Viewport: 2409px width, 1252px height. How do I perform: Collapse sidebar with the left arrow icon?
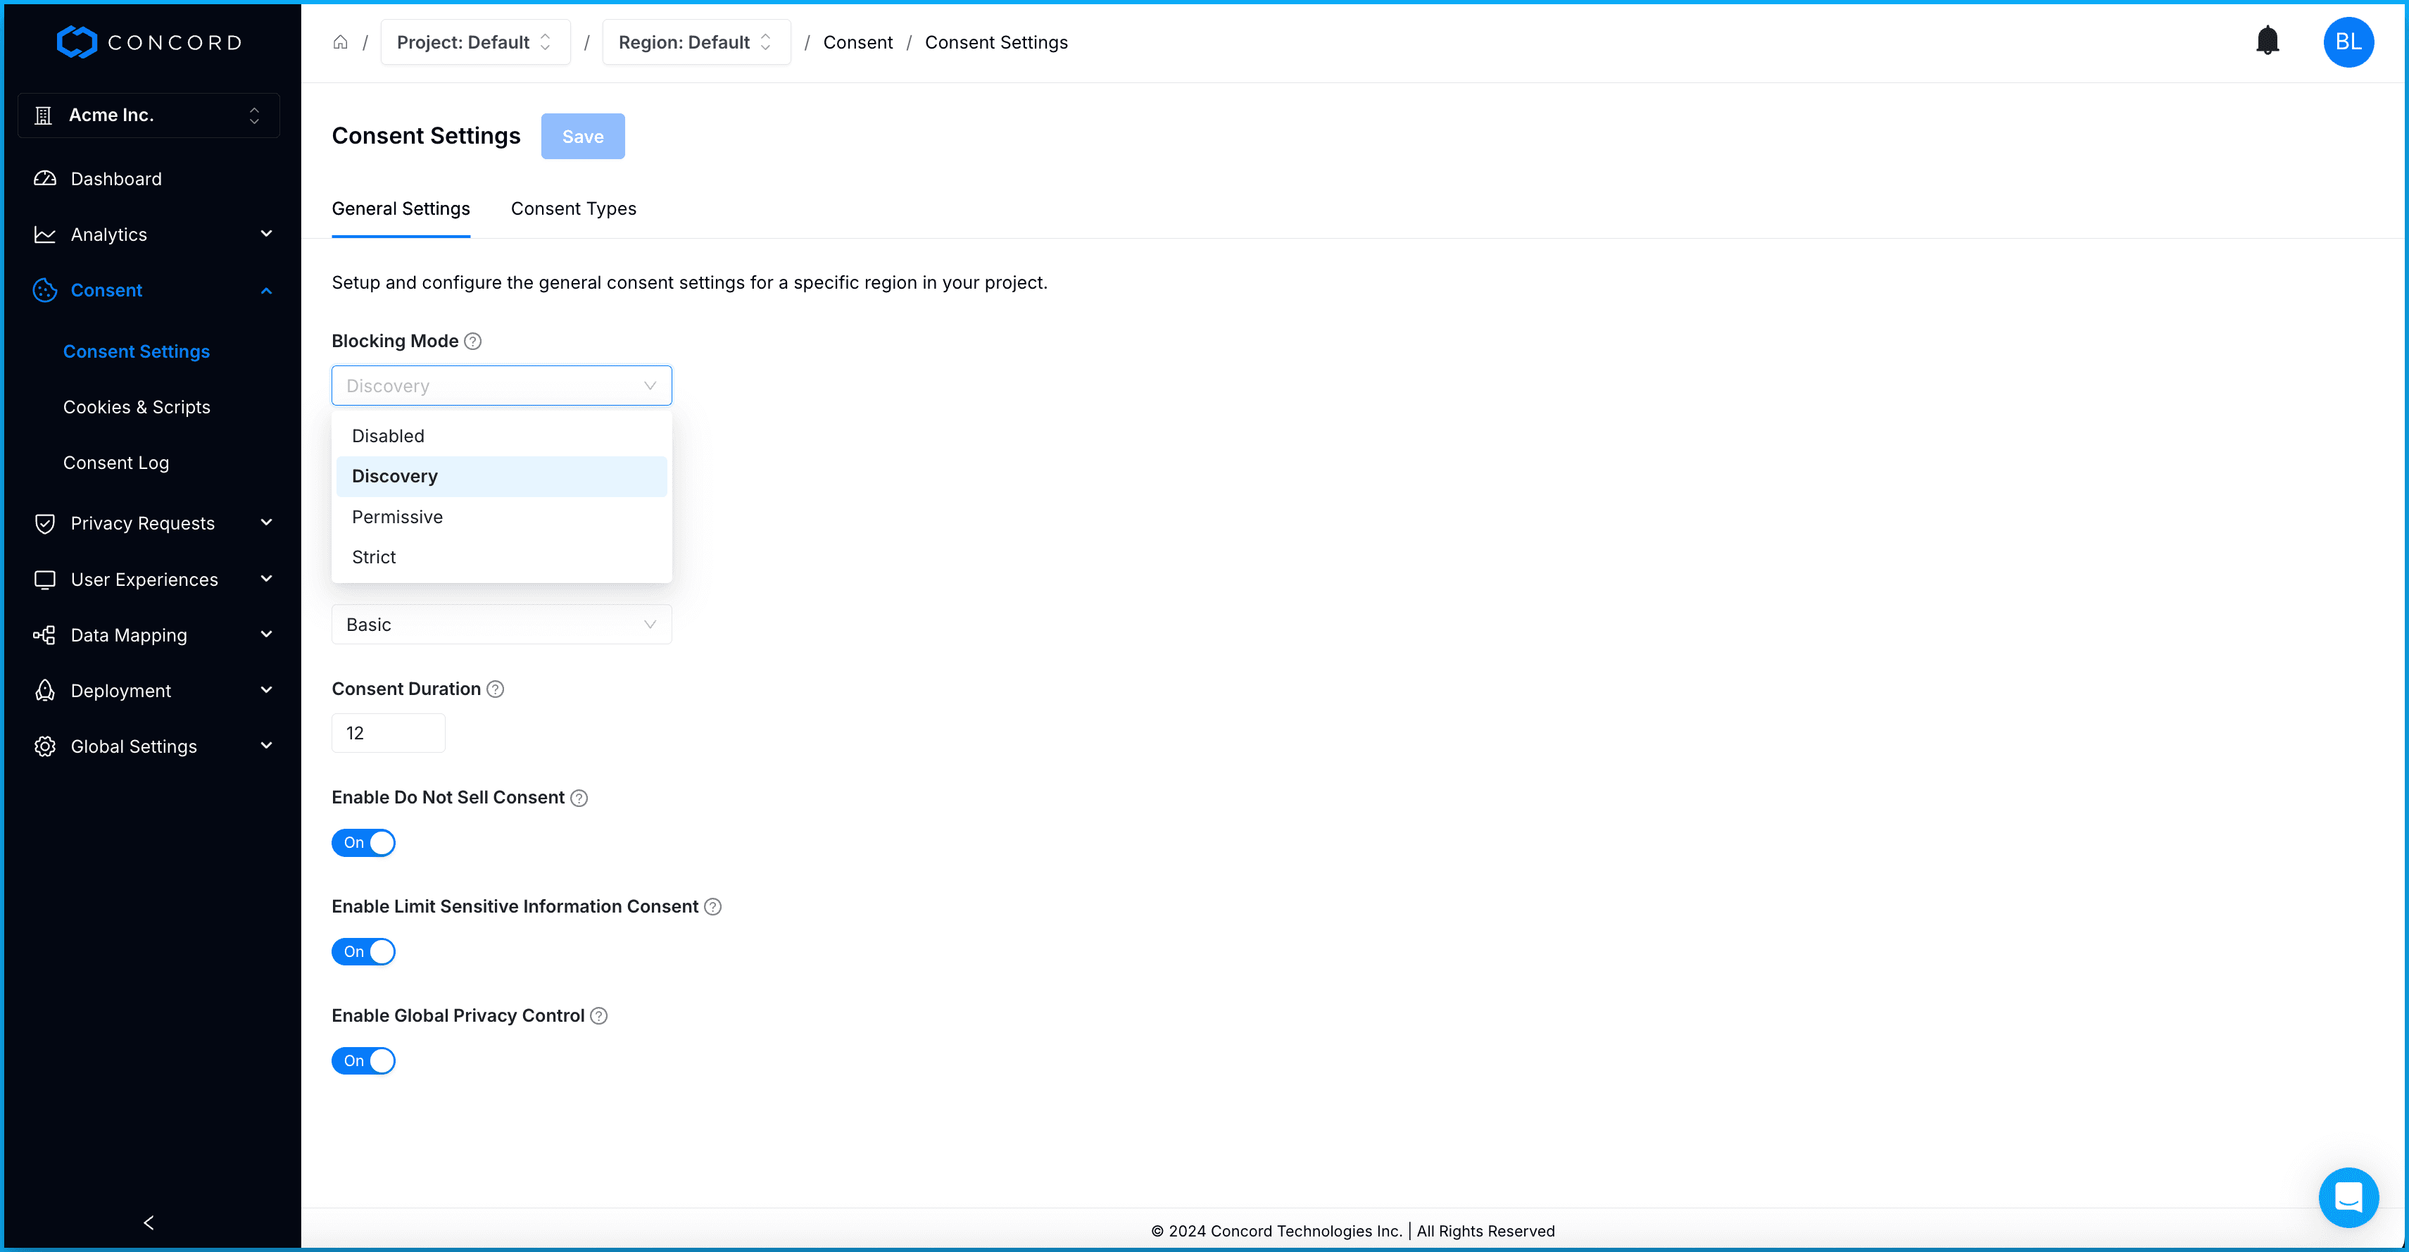click(149, 1222)
